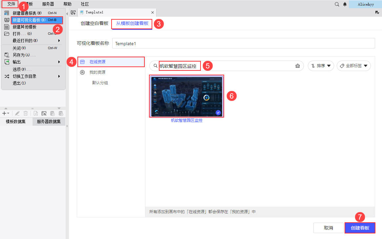Open the add dataset plus dropdown

(x=6, y=113)
